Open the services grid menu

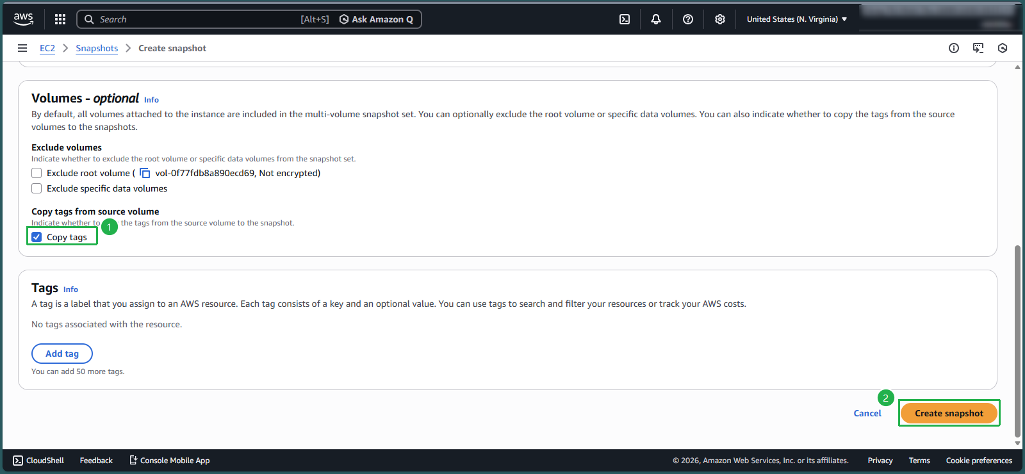(x=60, y=19)
